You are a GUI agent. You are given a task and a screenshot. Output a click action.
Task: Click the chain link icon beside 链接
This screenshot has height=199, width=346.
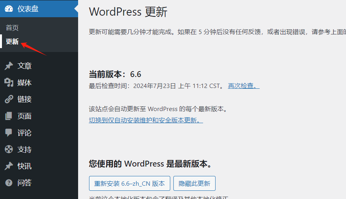(9, 99)
